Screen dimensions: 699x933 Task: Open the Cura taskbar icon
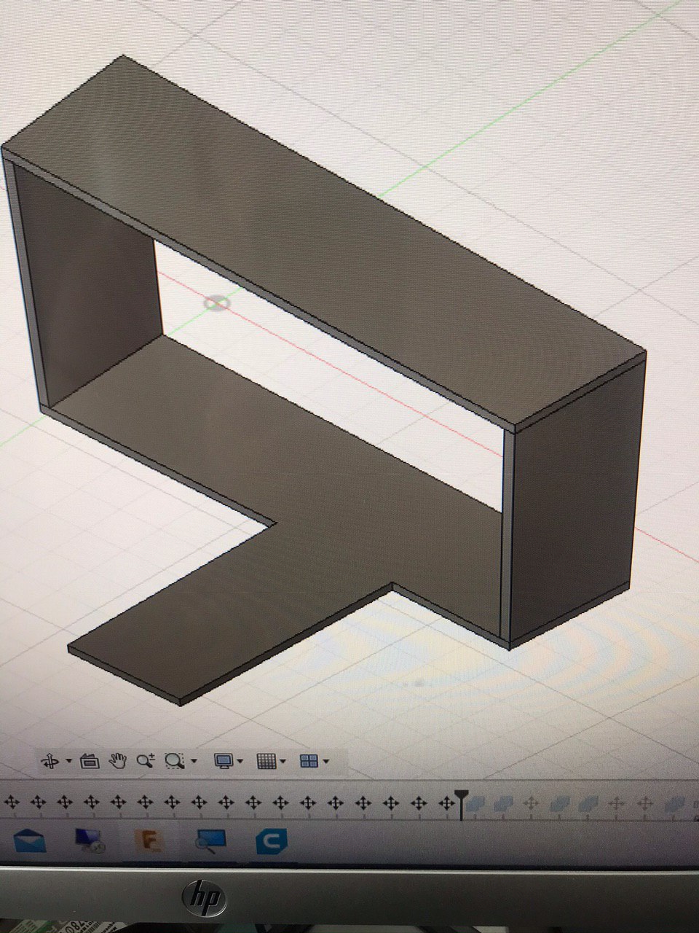(272, 842)
